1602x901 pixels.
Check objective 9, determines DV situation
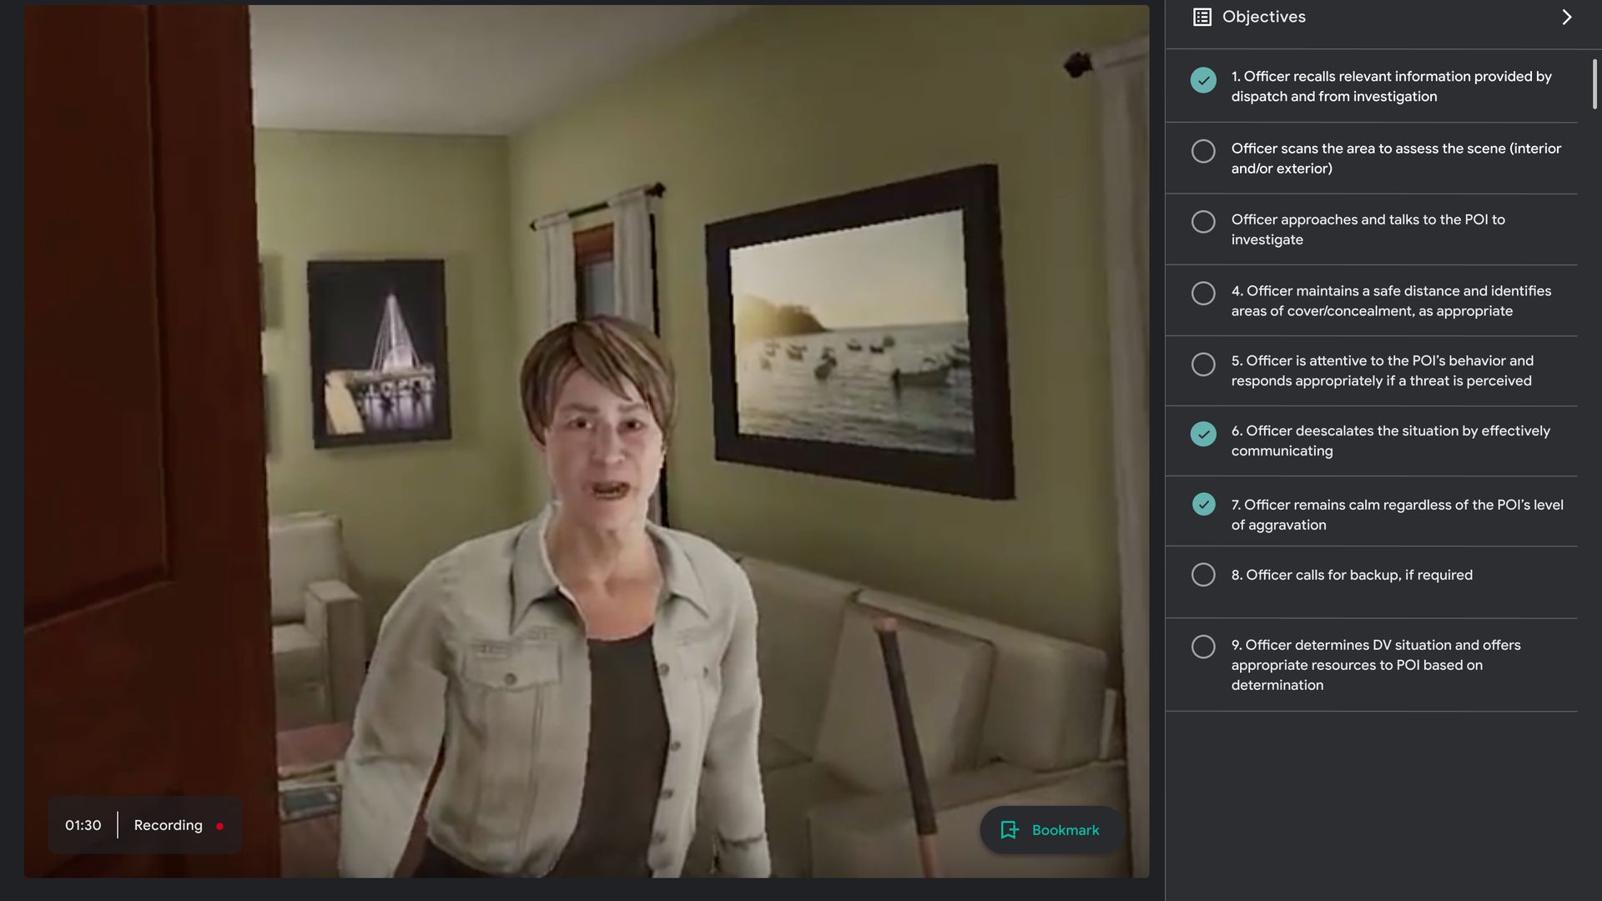[1203, 647]
